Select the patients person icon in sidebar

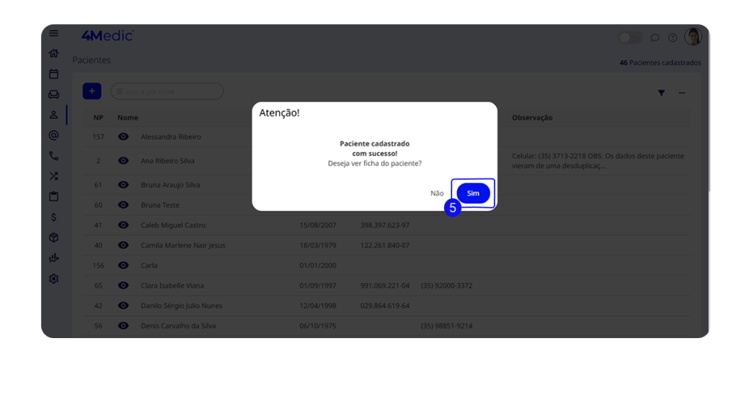pos(53,115)
